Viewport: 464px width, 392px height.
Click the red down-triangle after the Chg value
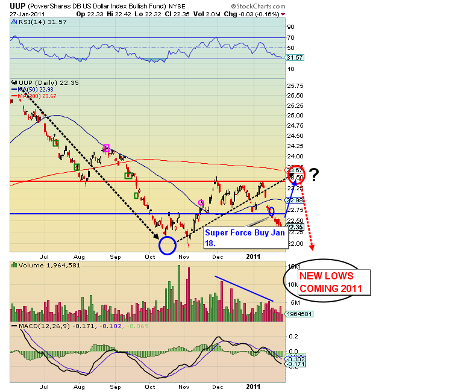coord(283,14)
